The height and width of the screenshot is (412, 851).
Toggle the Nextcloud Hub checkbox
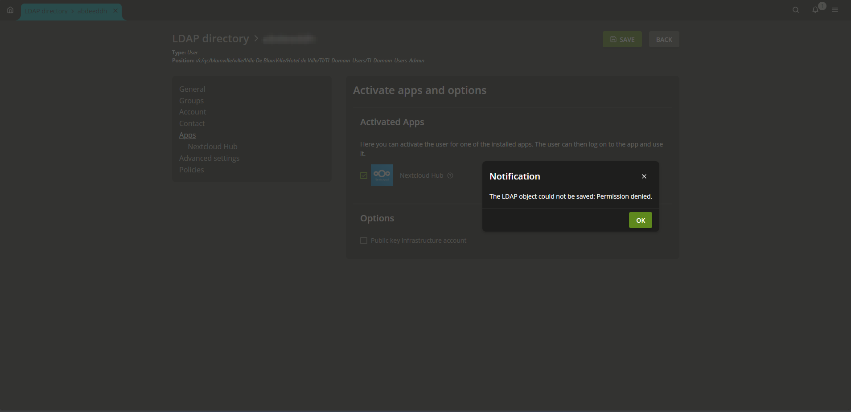pyautogui.click(x=364, y=175)
